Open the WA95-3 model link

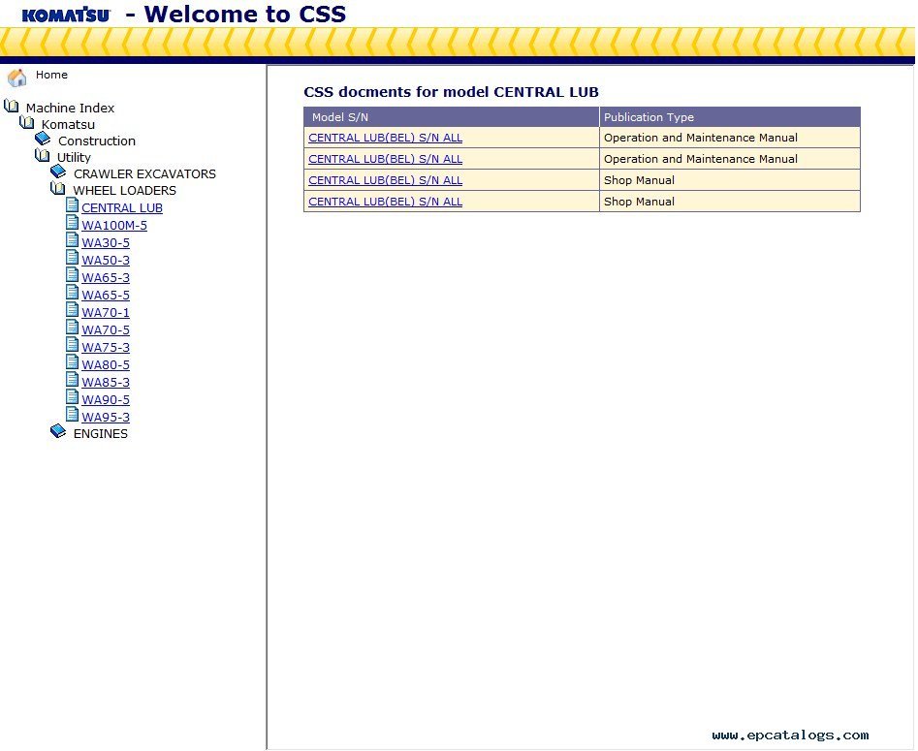pyautogui.click(x=106, y=418)
